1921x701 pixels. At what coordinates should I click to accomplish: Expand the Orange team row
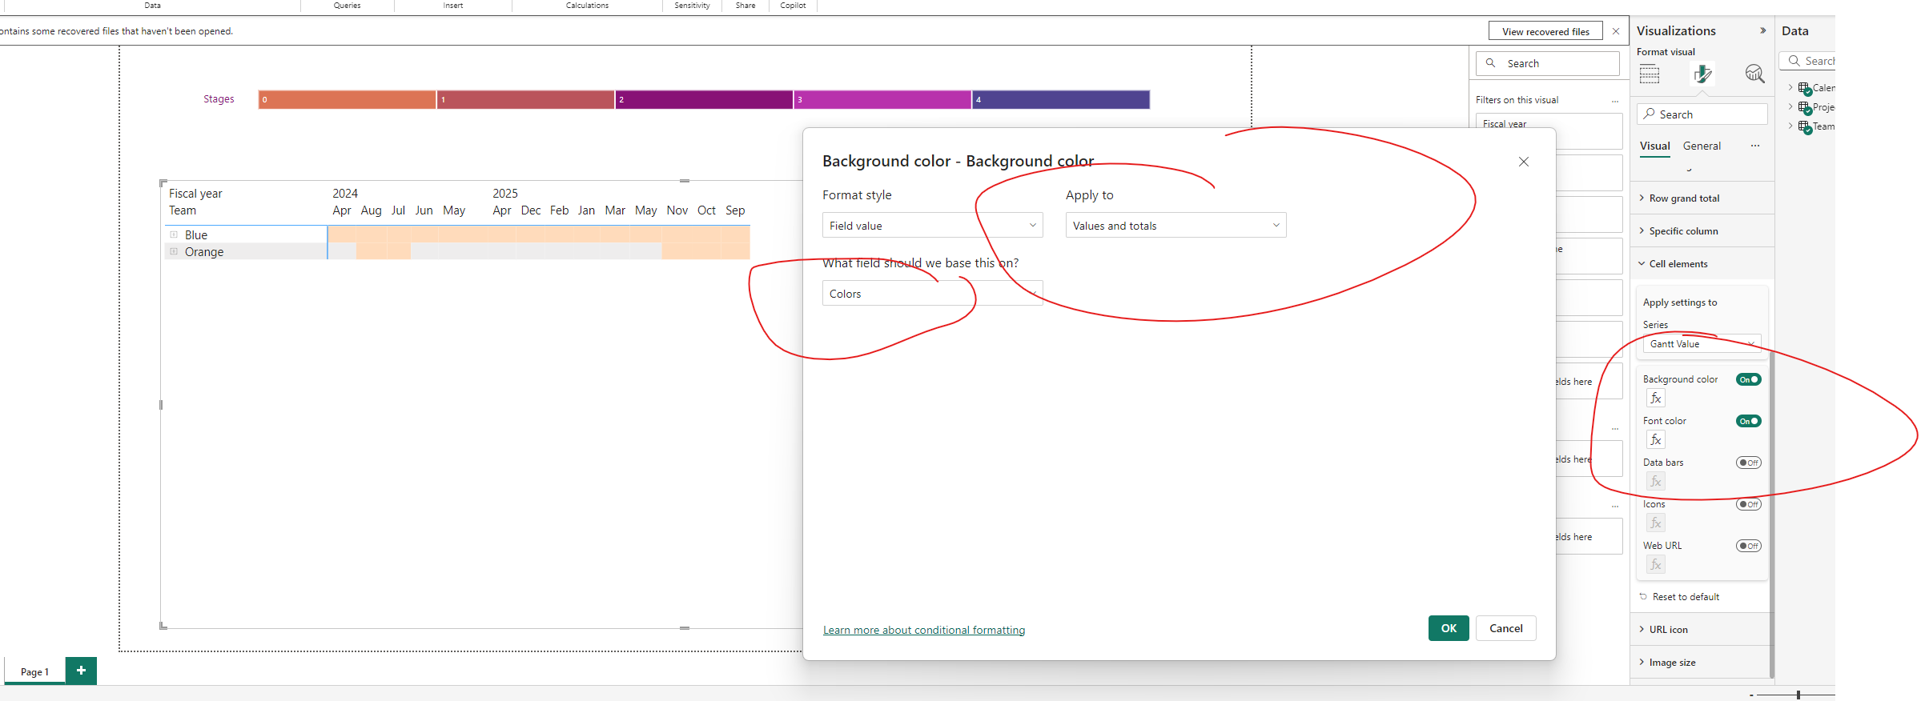click(x=174, y=251)
